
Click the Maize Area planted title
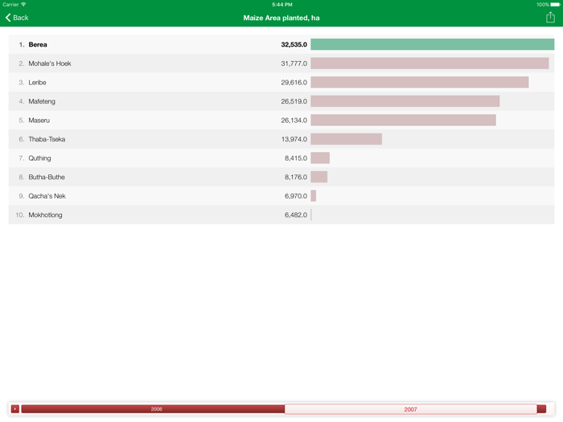[x=281, y=18]
